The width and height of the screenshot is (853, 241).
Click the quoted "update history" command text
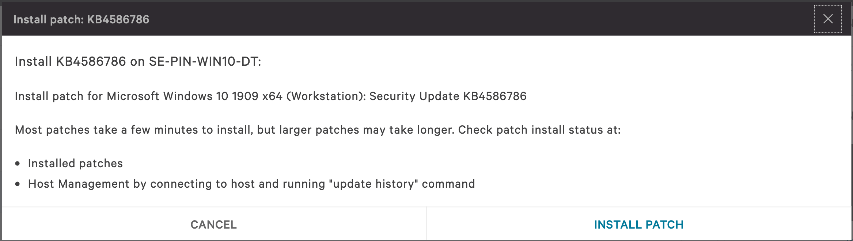coord(373,184)
